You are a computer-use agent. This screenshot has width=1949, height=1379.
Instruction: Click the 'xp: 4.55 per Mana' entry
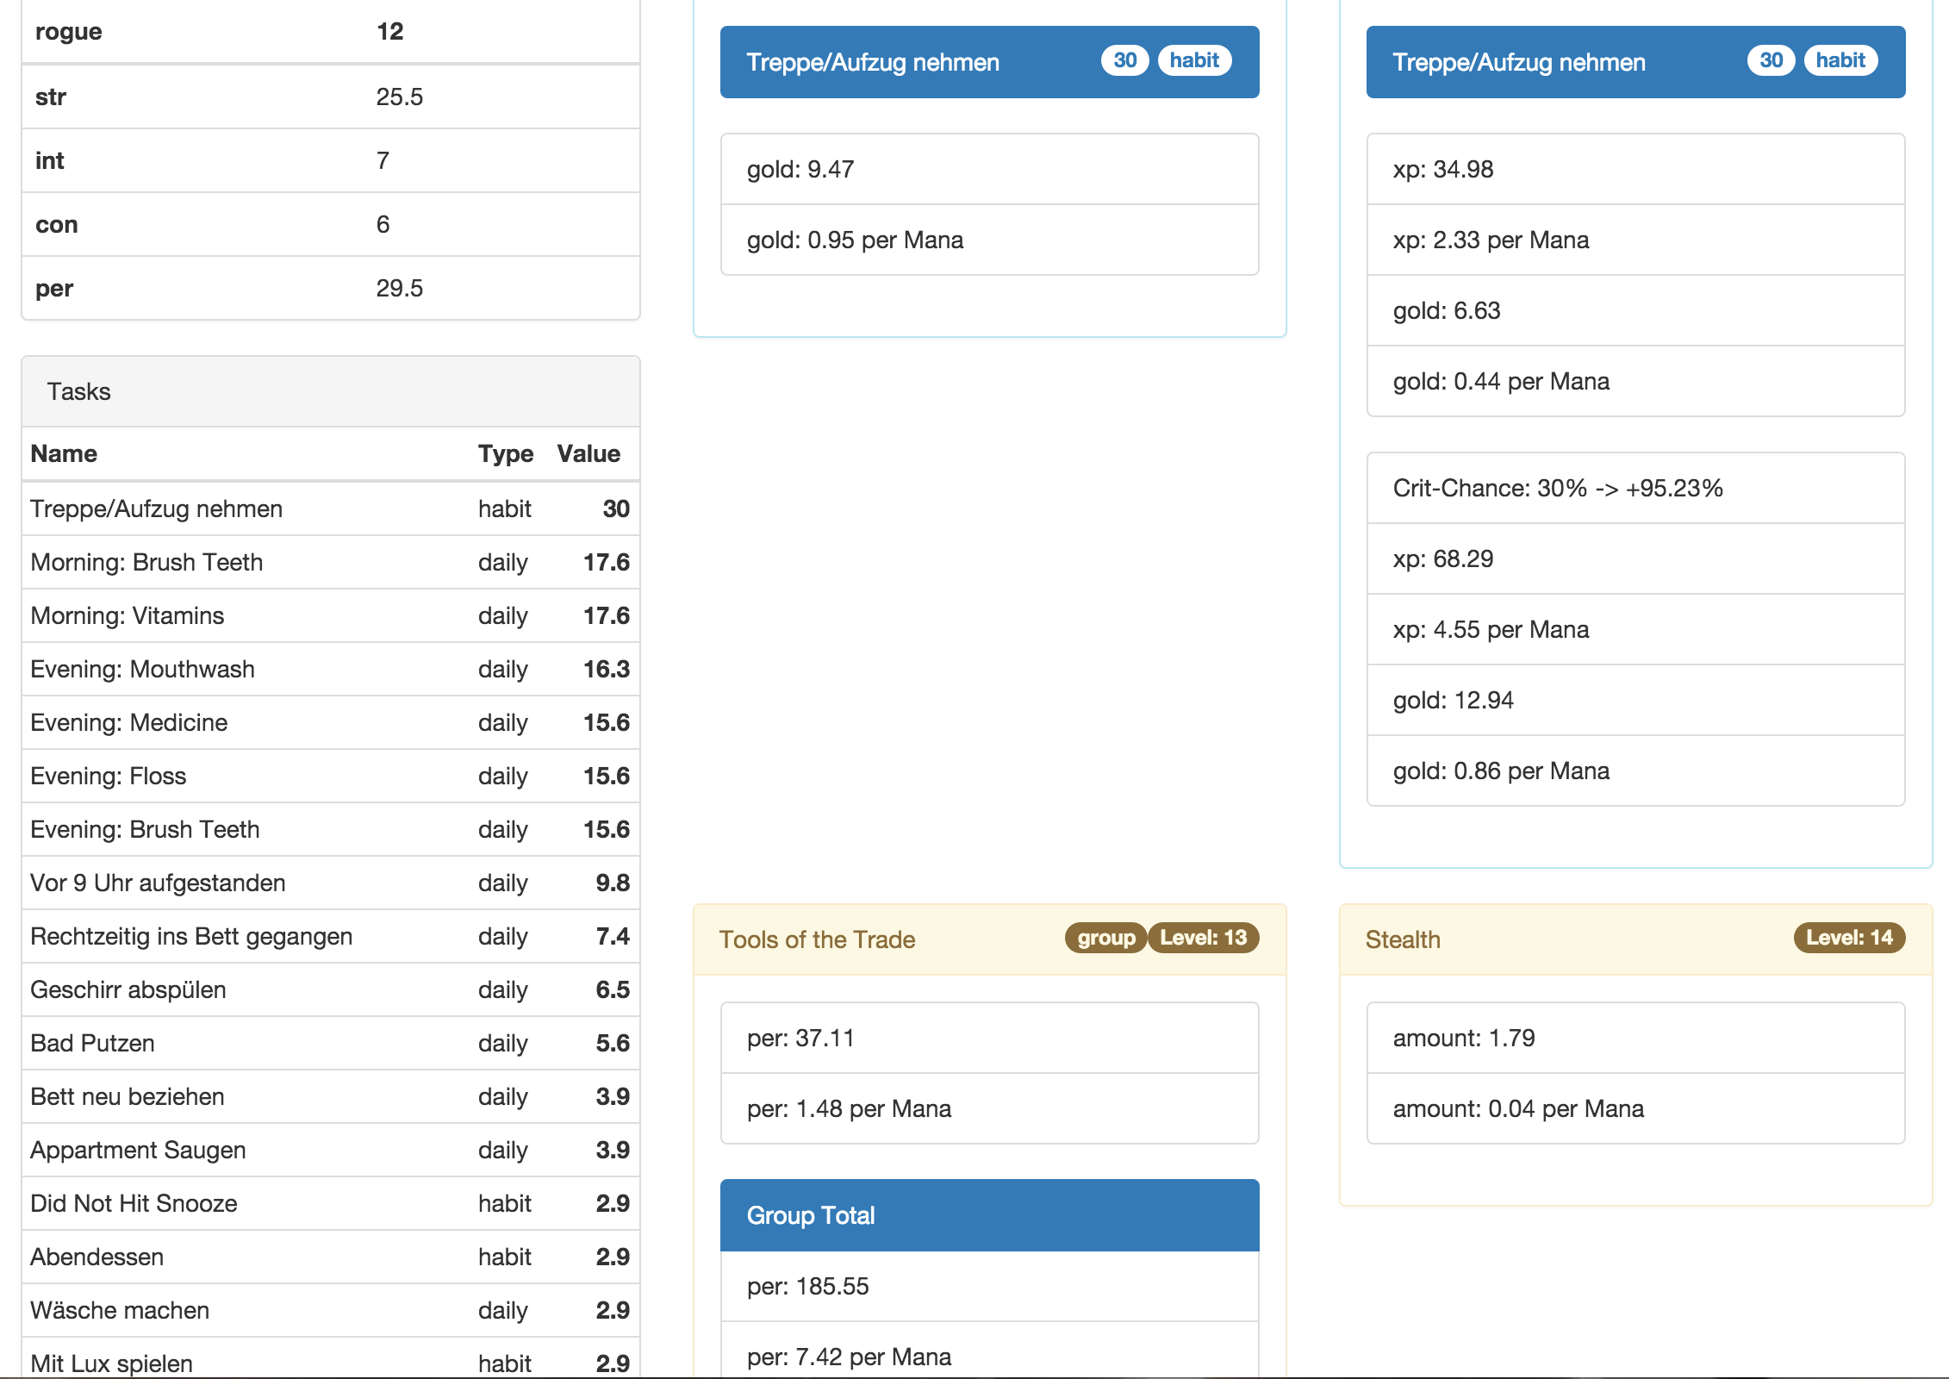coord(1635,629)
